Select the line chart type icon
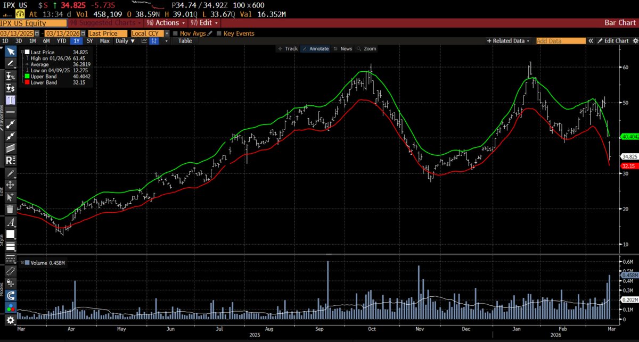The height and width of the screenshot is (342, 639). coord(144,41)
